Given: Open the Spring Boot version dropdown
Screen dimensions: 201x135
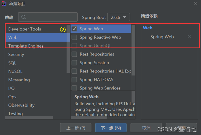Looking at the screenshot, I should tap(119, 17).
